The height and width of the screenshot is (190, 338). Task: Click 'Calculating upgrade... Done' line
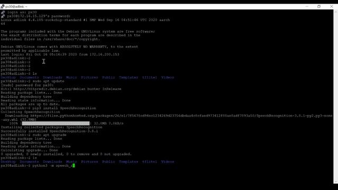(30, 150)
